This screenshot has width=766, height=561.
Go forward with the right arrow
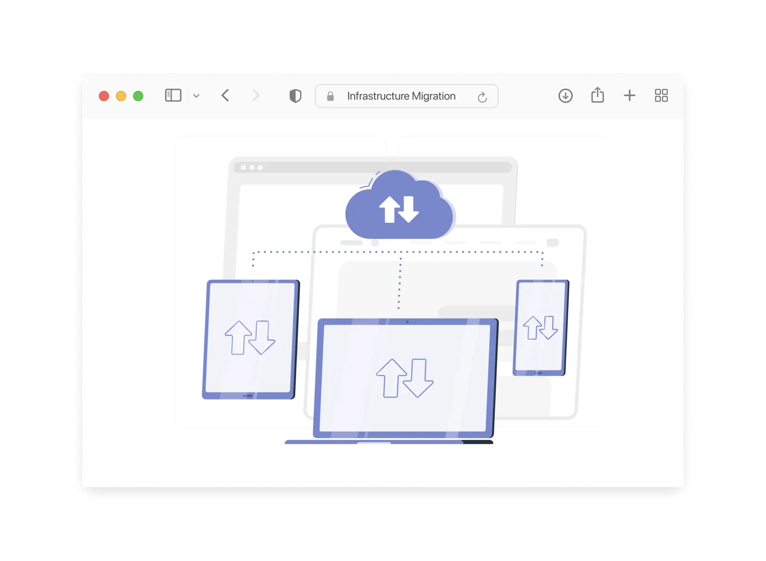[255, 96]
